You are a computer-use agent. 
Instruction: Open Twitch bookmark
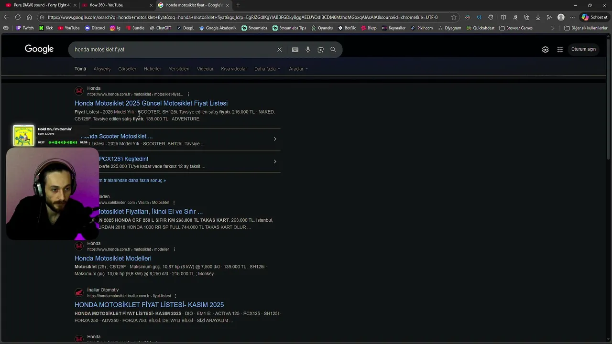tap(25, 28)
